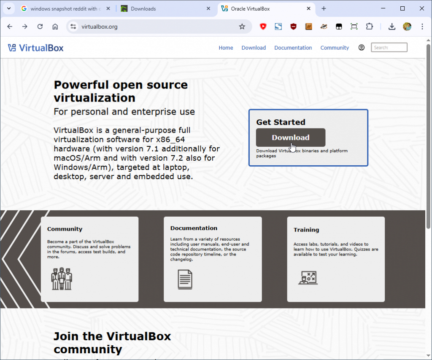View site information icon in address bar
The image size is (432, 360).
73,27
